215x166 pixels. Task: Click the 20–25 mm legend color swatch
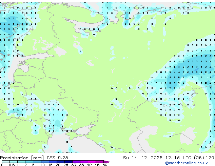(61, 162)
